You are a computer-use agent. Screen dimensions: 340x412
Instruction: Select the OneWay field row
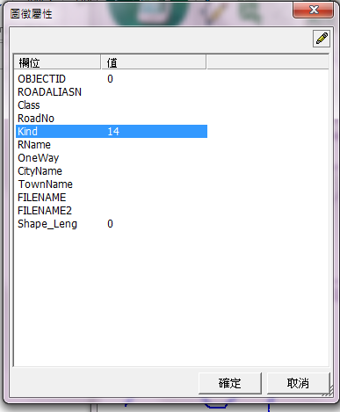112,158
